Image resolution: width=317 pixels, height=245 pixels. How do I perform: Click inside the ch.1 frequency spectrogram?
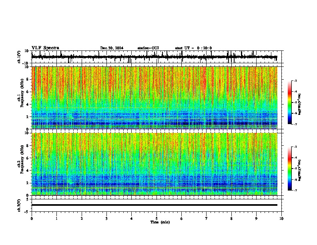pos(154,98)
